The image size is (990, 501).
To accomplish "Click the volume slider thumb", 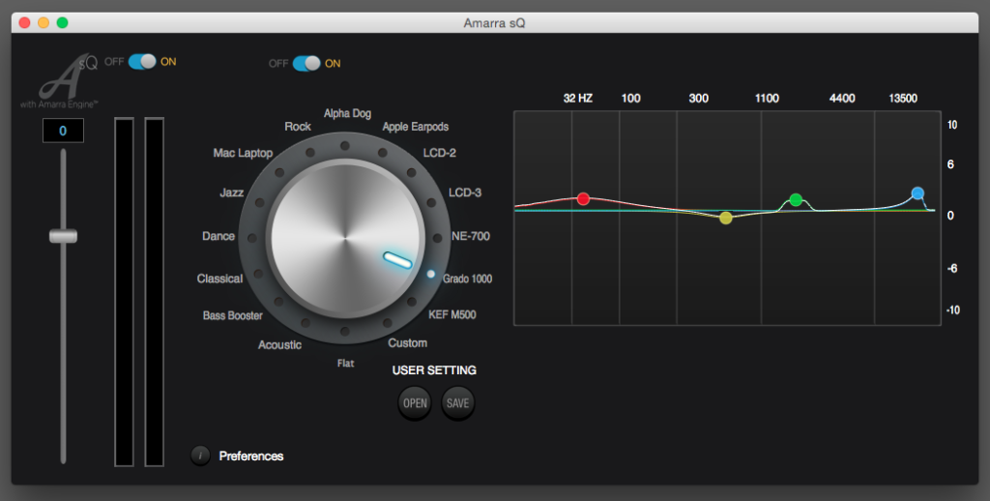I will coord(63,236).
